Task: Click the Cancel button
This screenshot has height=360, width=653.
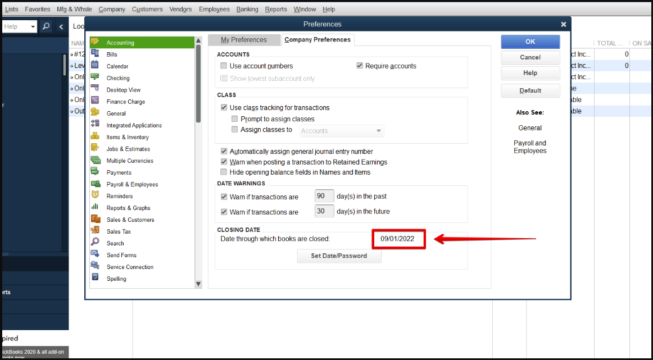Action: (530, 57)
